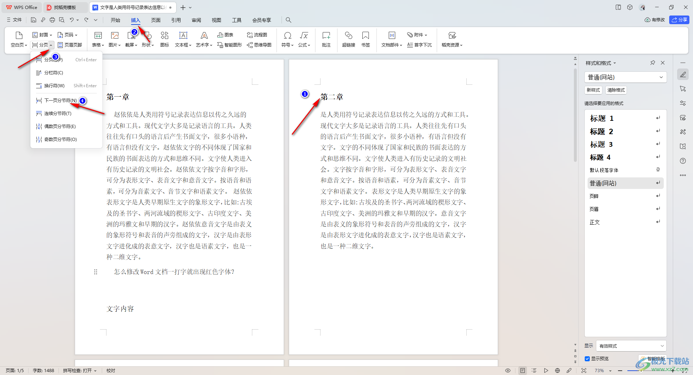This screenshot has height=375, width=693.
Task: Click Drop Cap (首字下沉)
Action: (419, 45)
